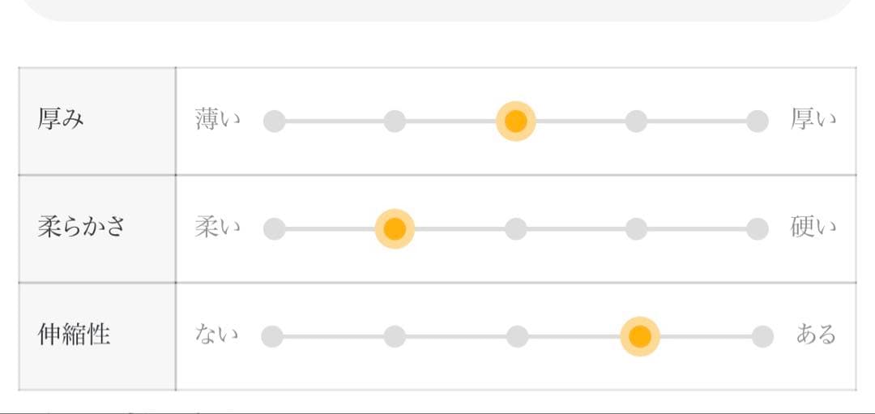Click the 柔らかさ row header label
Viewport: 875px width, 414px height.
click(x=82, y=227)
